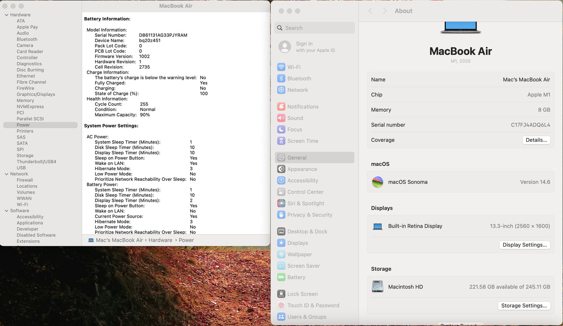Click the settings Search field
Screen dimensions: 563x326
pyautogui.click(x=315, y=28)
